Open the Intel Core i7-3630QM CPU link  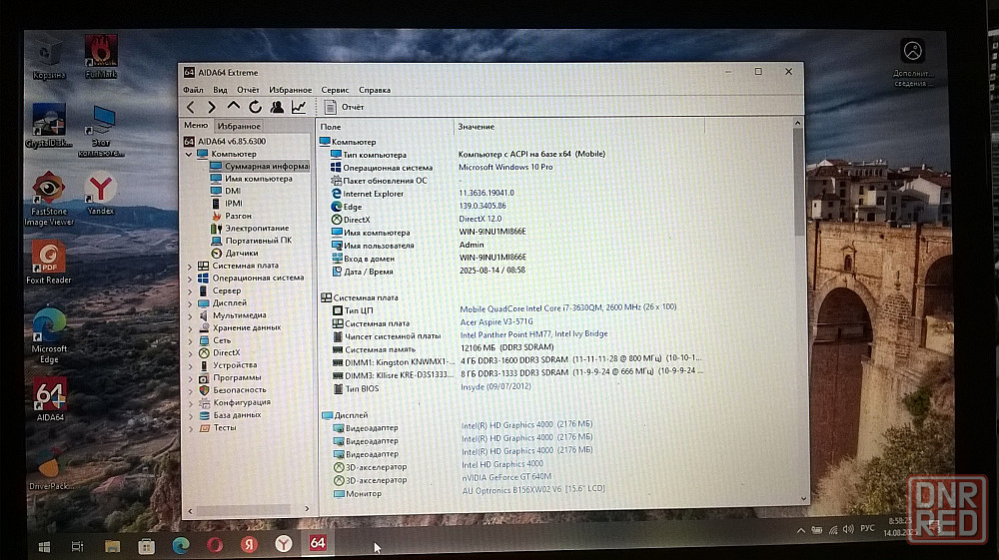(568, 307)
